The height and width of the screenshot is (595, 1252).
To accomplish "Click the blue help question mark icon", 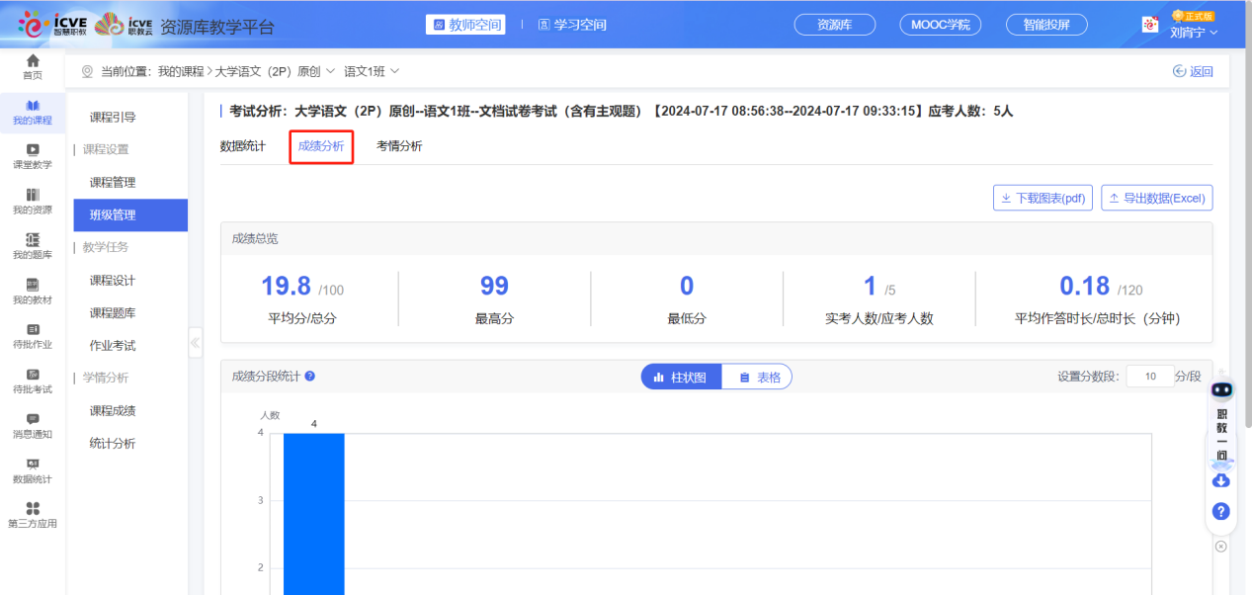I will point(1220,511).
